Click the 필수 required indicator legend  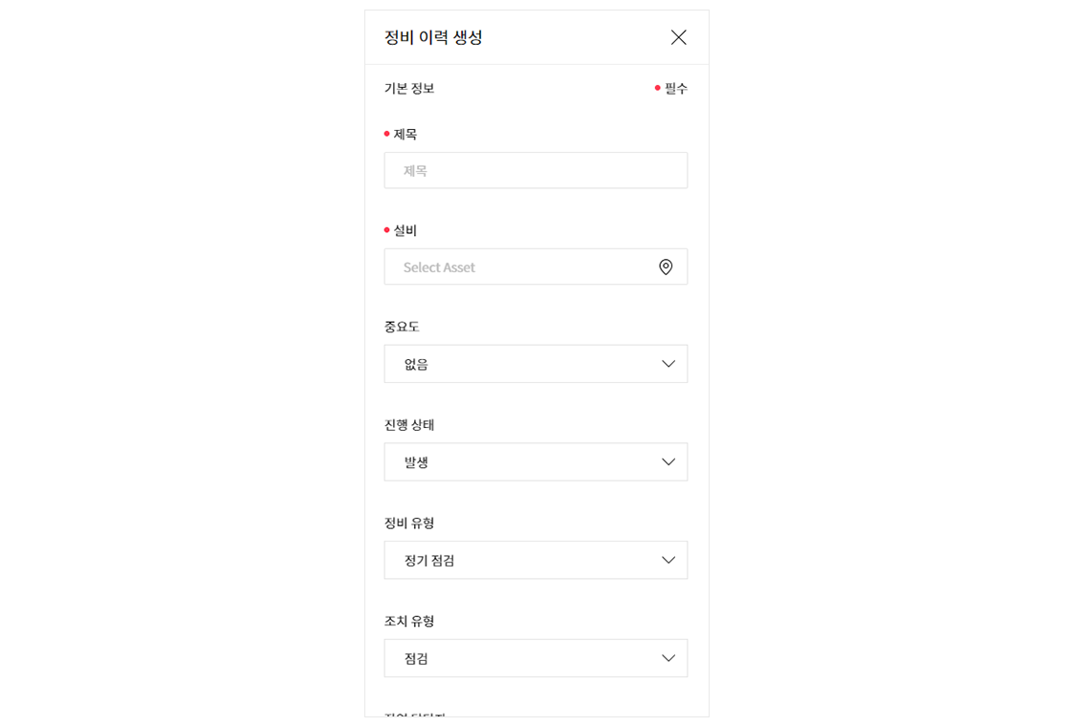pyautogui.click(x=671, y=88)
